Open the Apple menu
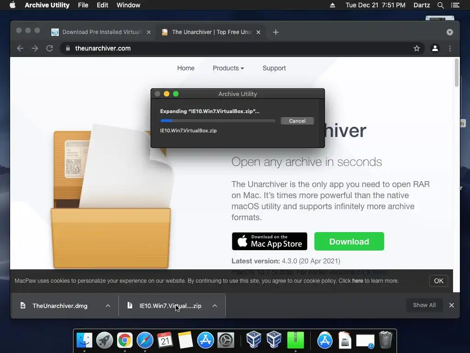470x353 pixels. (x=12, y=5)
